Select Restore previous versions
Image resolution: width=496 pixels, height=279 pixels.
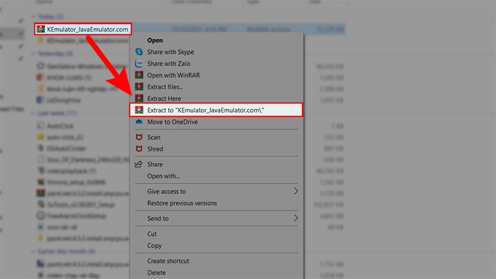point(182,203)
